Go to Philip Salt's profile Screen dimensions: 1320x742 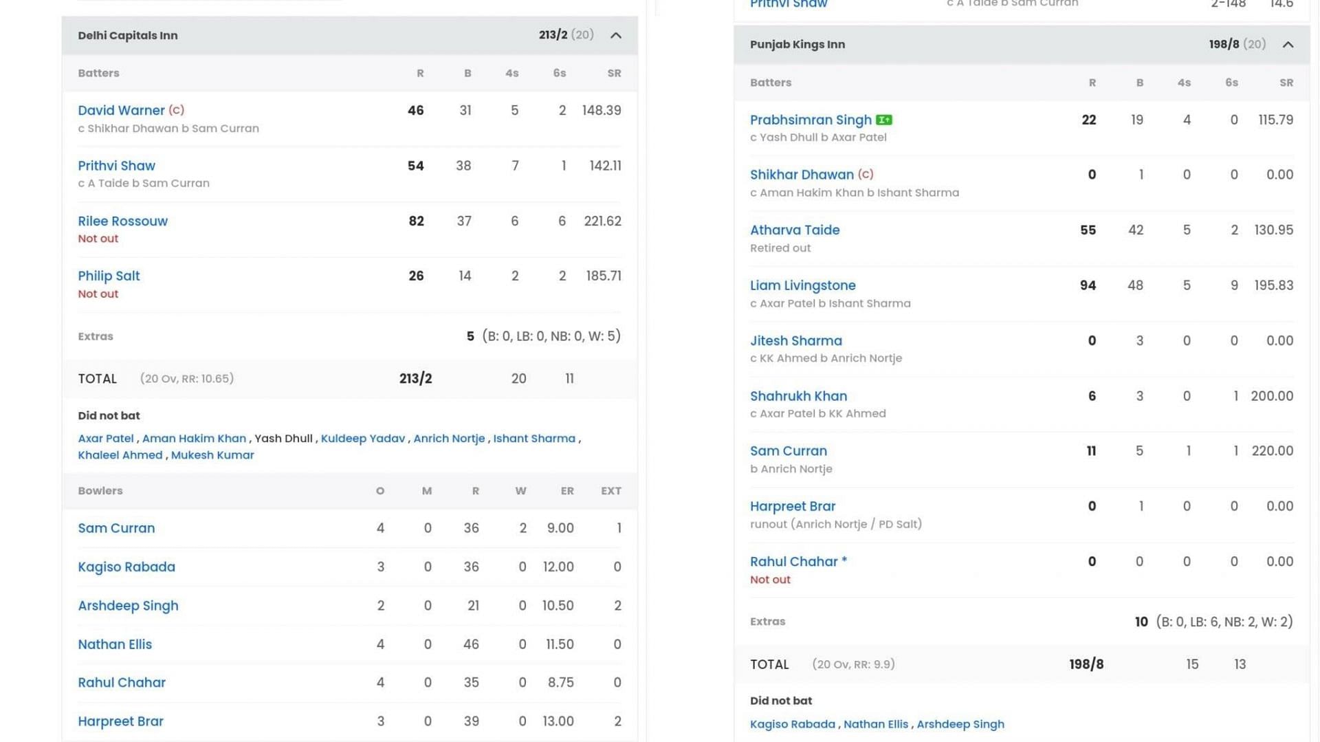click(x=109, y=276)
